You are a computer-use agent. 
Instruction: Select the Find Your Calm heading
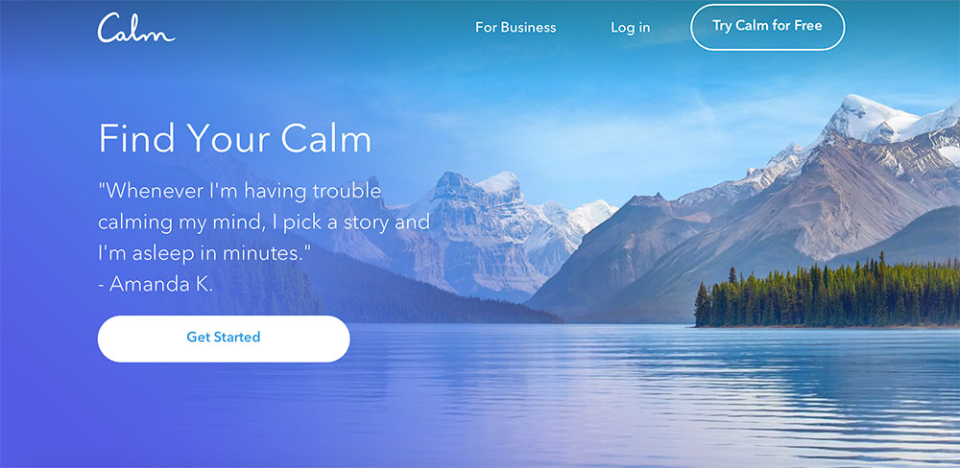(234, 138)
